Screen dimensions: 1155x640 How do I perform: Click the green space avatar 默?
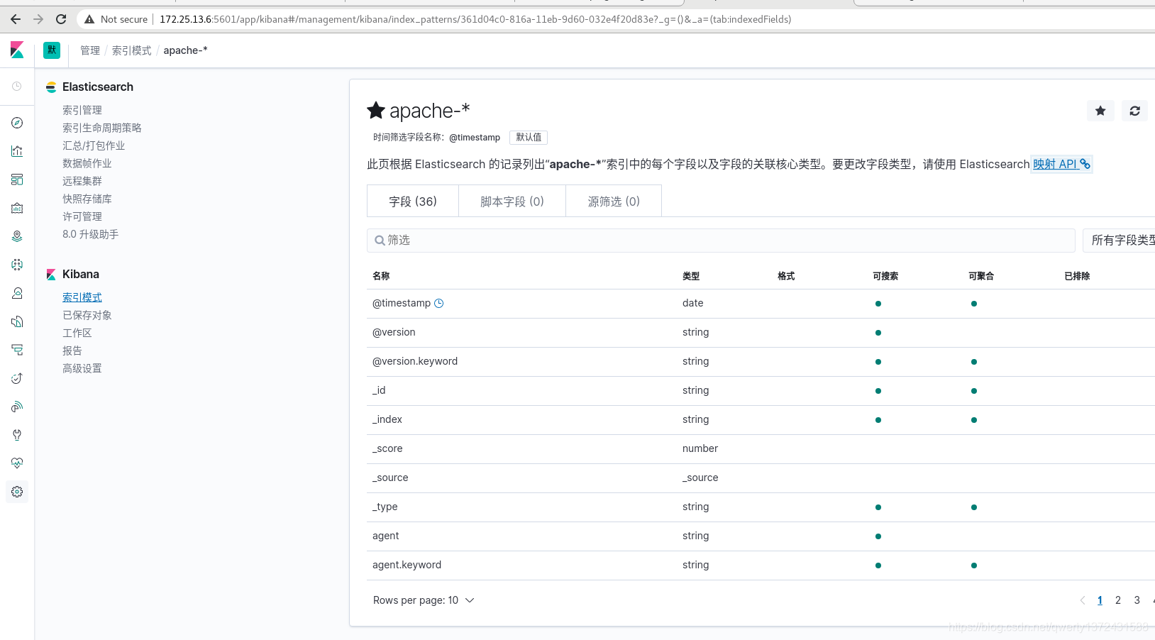coord(52,50)
